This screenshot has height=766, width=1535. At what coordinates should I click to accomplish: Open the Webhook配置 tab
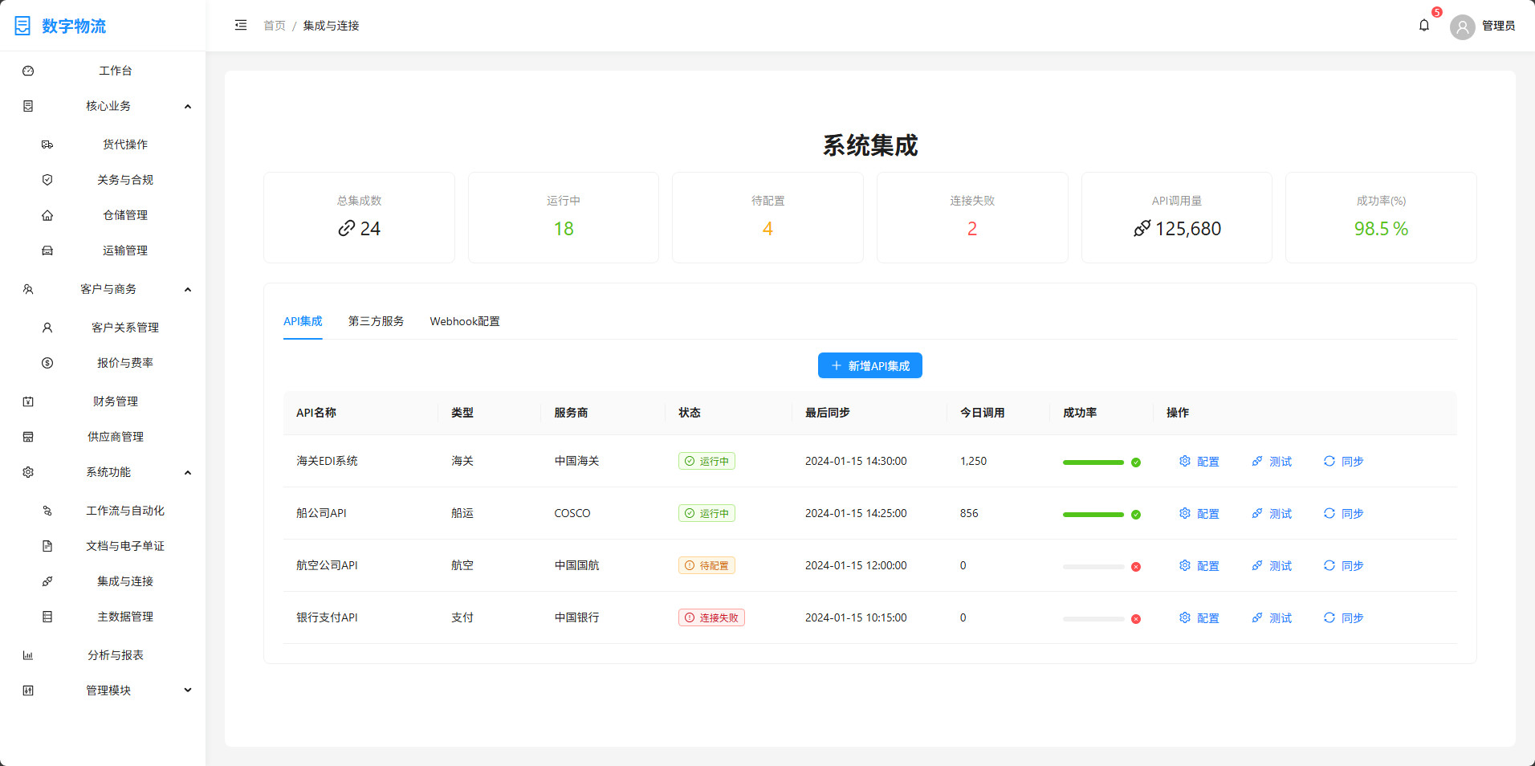click(x=465, y=320)
